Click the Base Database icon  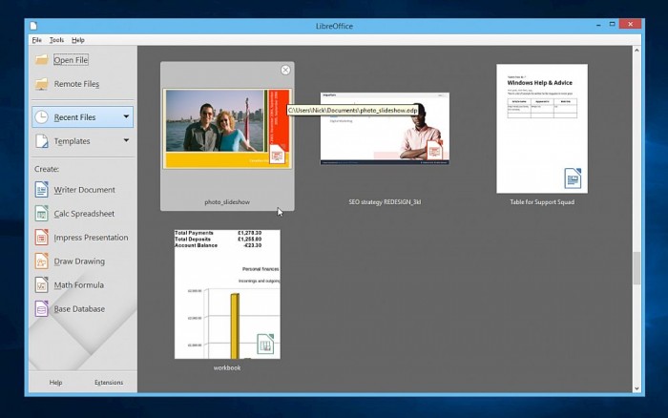point(41,308)
